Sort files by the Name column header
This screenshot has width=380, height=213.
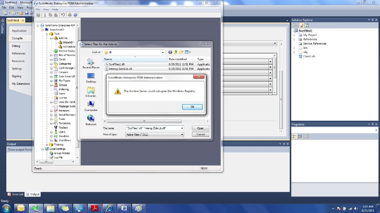coord(135,59)
